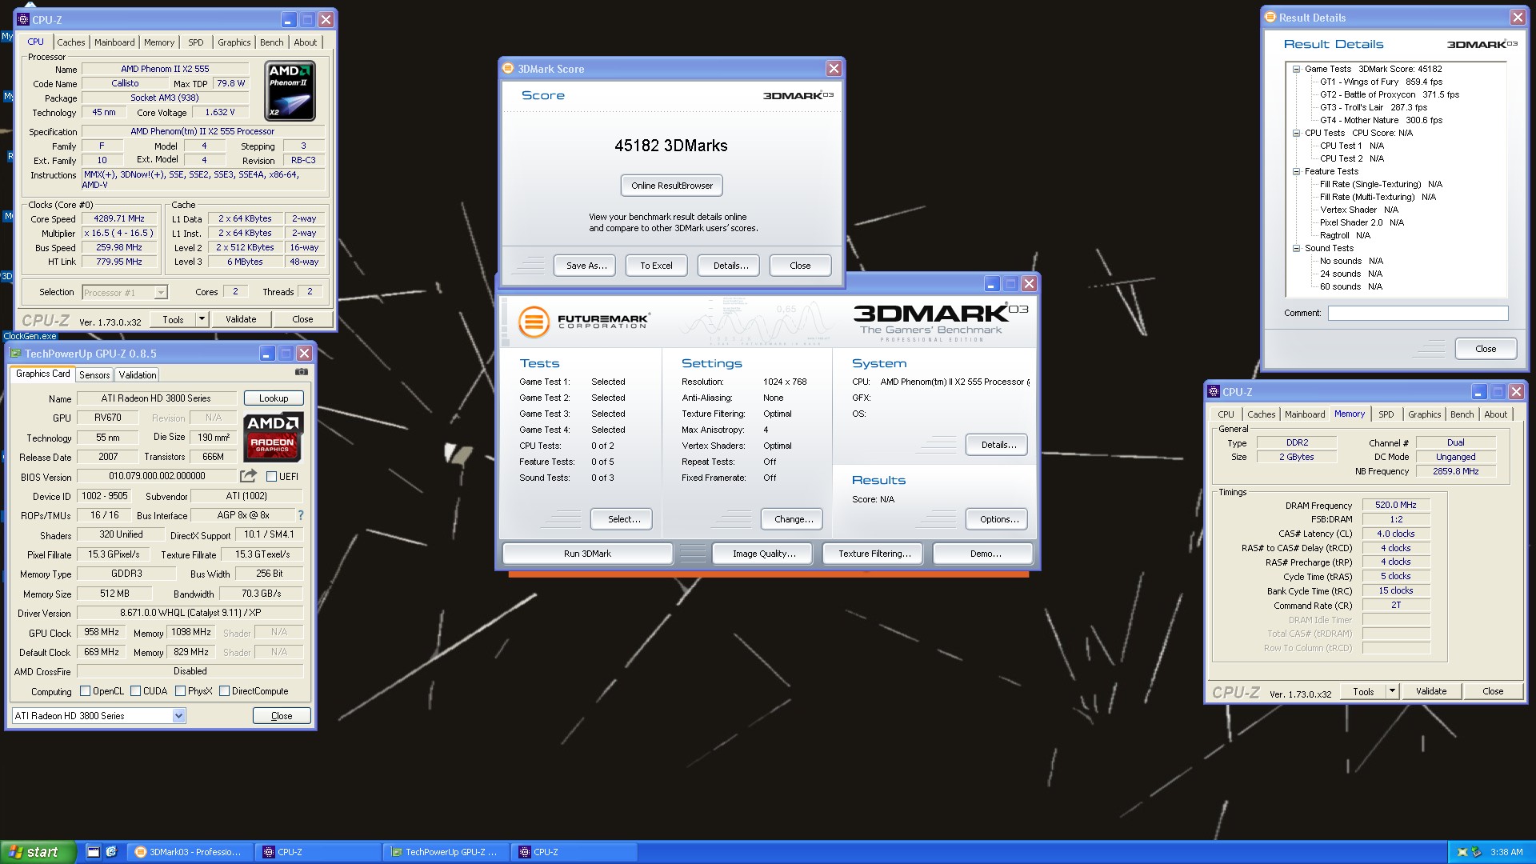Close the Result Details window with the X
1536x864 pixels.
1518,18
